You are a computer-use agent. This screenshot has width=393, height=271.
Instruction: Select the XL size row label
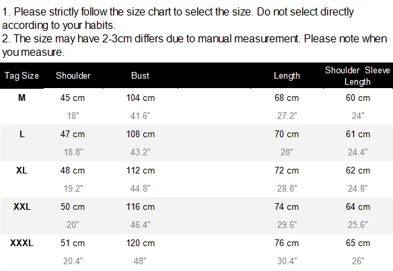pos(22,170)
